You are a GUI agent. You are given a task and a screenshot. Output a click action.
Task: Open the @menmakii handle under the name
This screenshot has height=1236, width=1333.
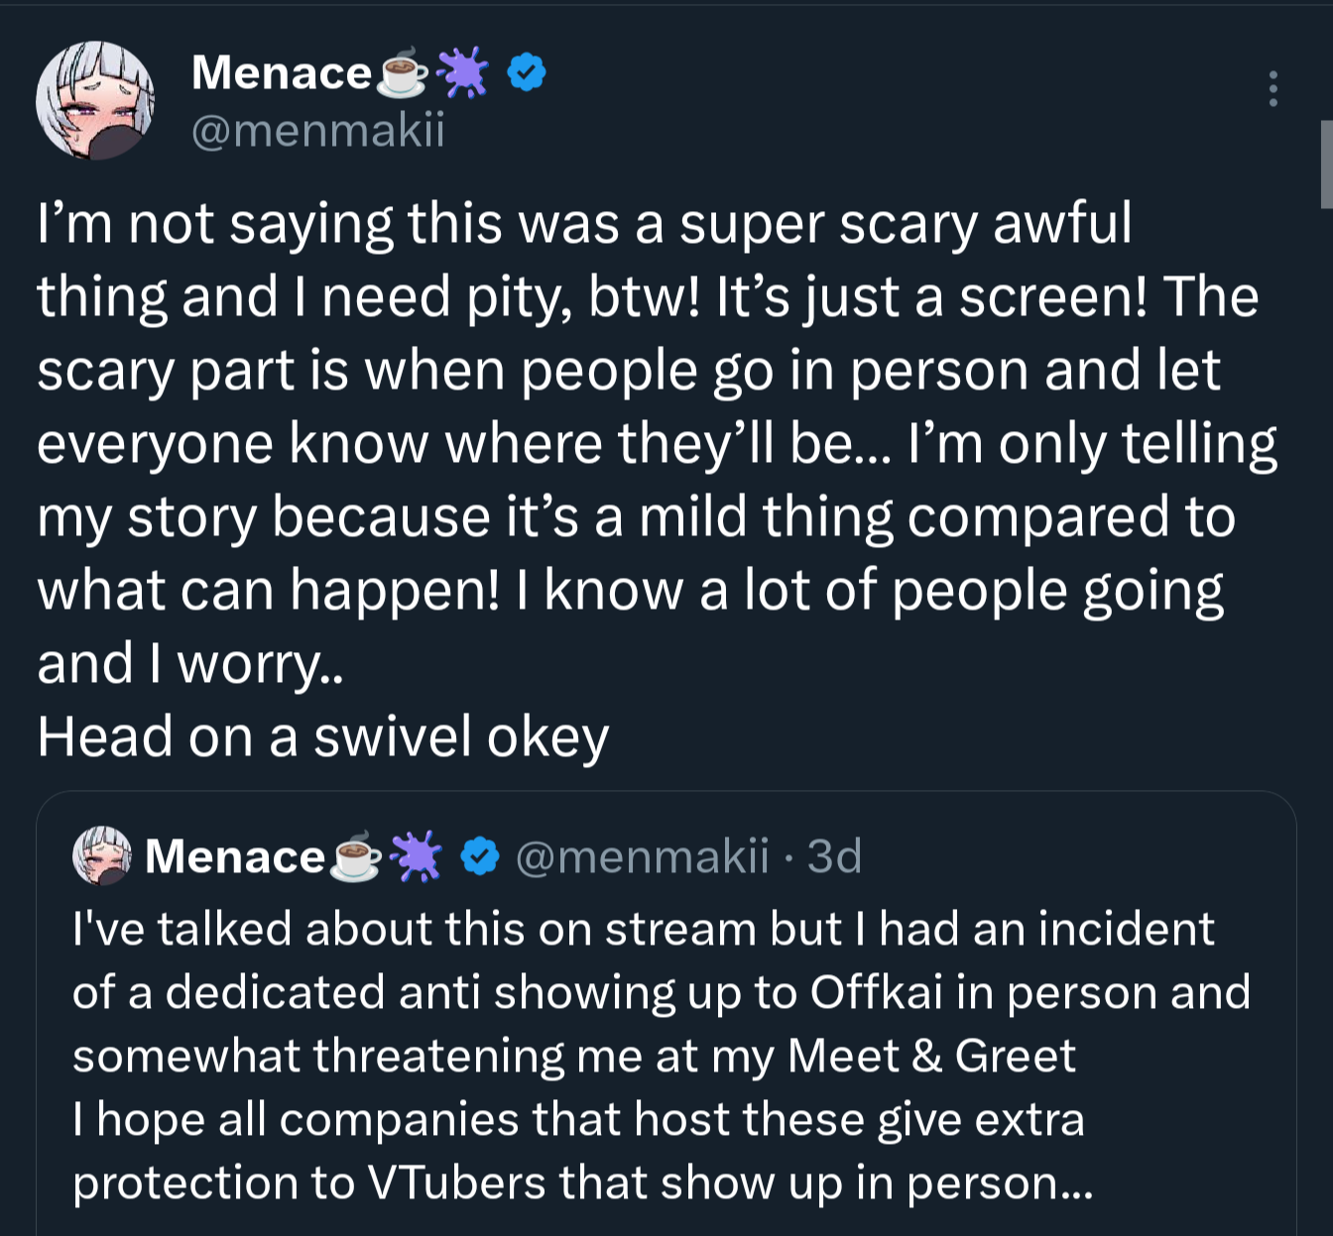(318, 130)
